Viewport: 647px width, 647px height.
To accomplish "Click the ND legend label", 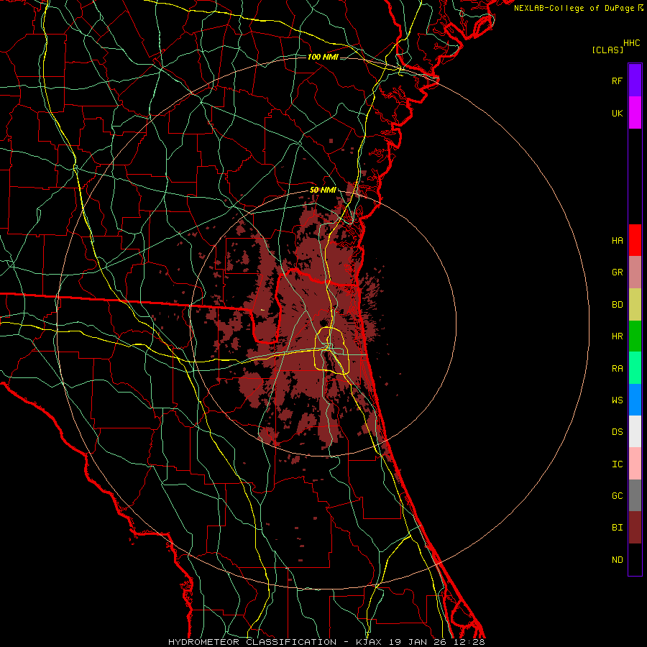I will click(617, 560).
